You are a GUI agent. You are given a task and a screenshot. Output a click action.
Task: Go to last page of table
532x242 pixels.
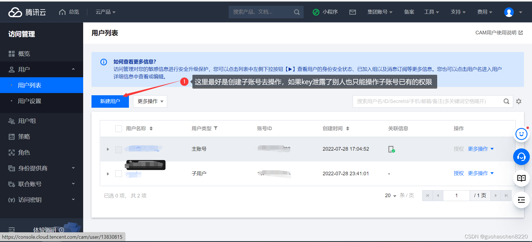pyautogui.click(x=506, y=195)
